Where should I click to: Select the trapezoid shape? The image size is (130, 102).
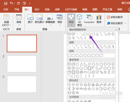point(93,64)
